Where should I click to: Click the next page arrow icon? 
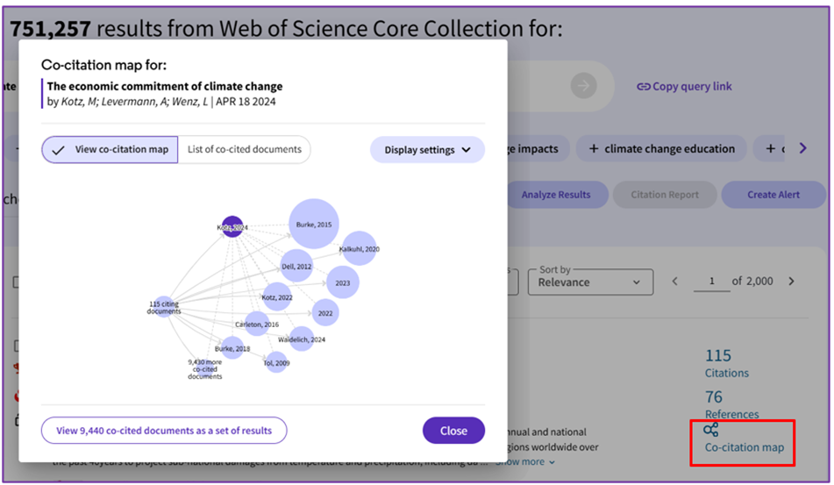point(791,282)
